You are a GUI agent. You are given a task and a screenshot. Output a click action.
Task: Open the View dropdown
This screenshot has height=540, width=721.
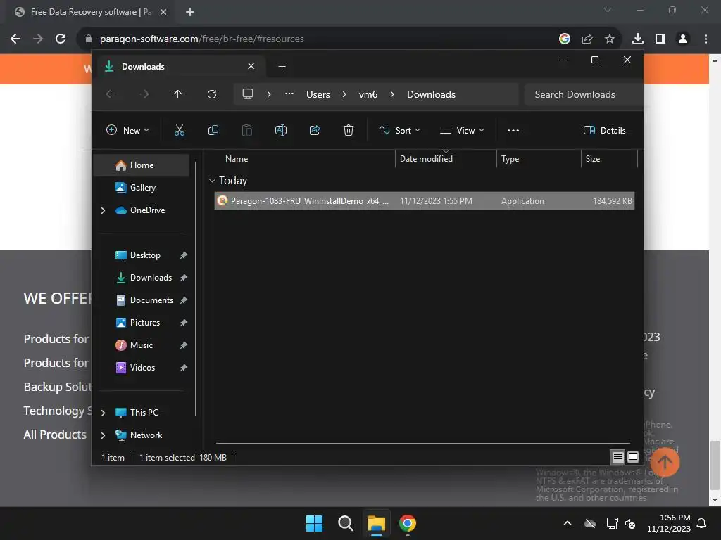pyautogui.click(x=462, y=130)
